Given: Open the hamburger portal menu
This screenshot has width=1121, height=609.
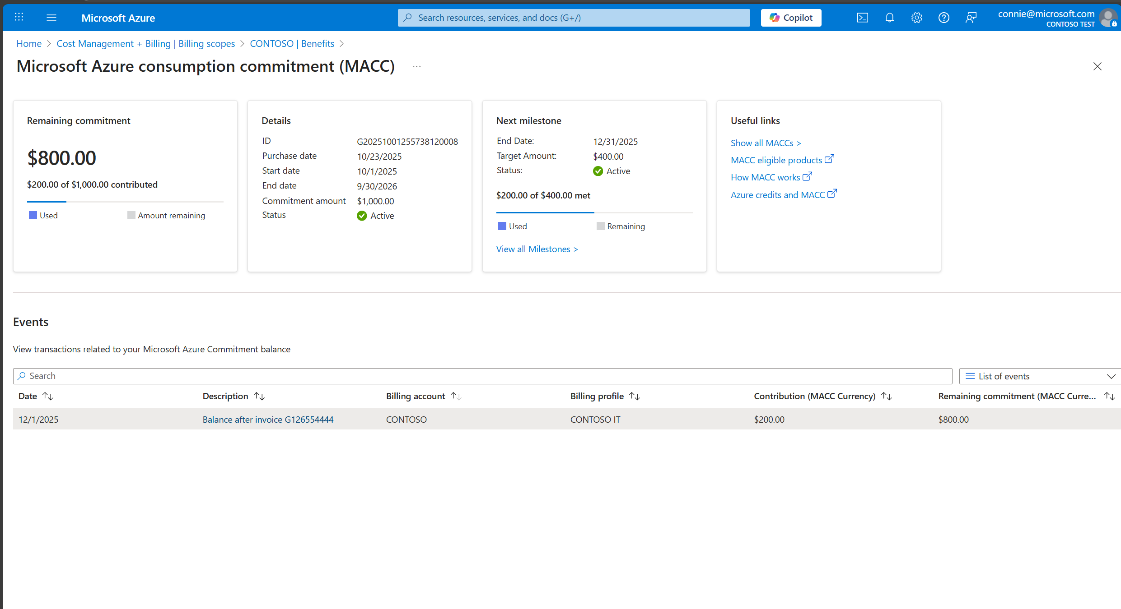Looking at the screenshot, I should (x=51, y=18).
